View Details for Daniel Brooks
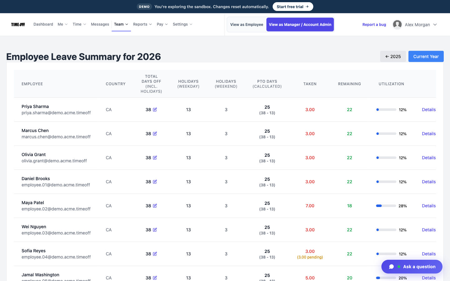The height and width of the screenshot is (281, 450). pyautogui.click(x=429, y=182)
